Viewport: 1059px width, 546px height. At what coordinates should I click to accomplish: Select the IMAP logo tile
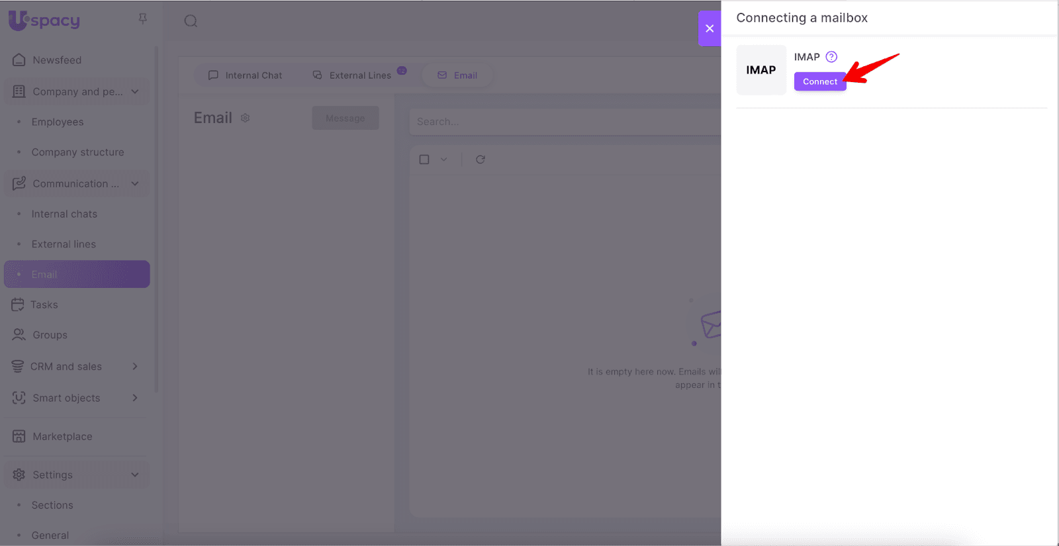761,70
